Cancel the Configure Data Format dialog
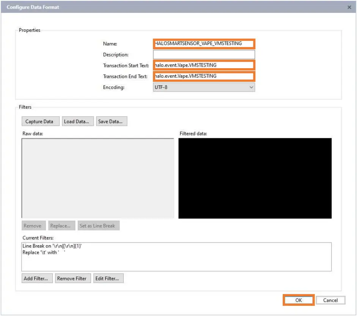 pos(330,300)
